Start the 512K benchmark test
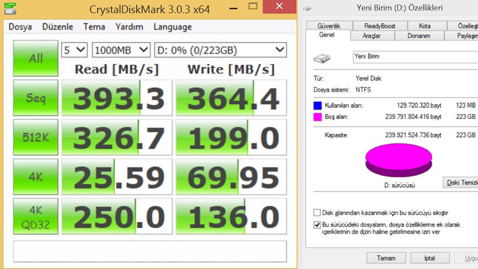 (35, 137)
